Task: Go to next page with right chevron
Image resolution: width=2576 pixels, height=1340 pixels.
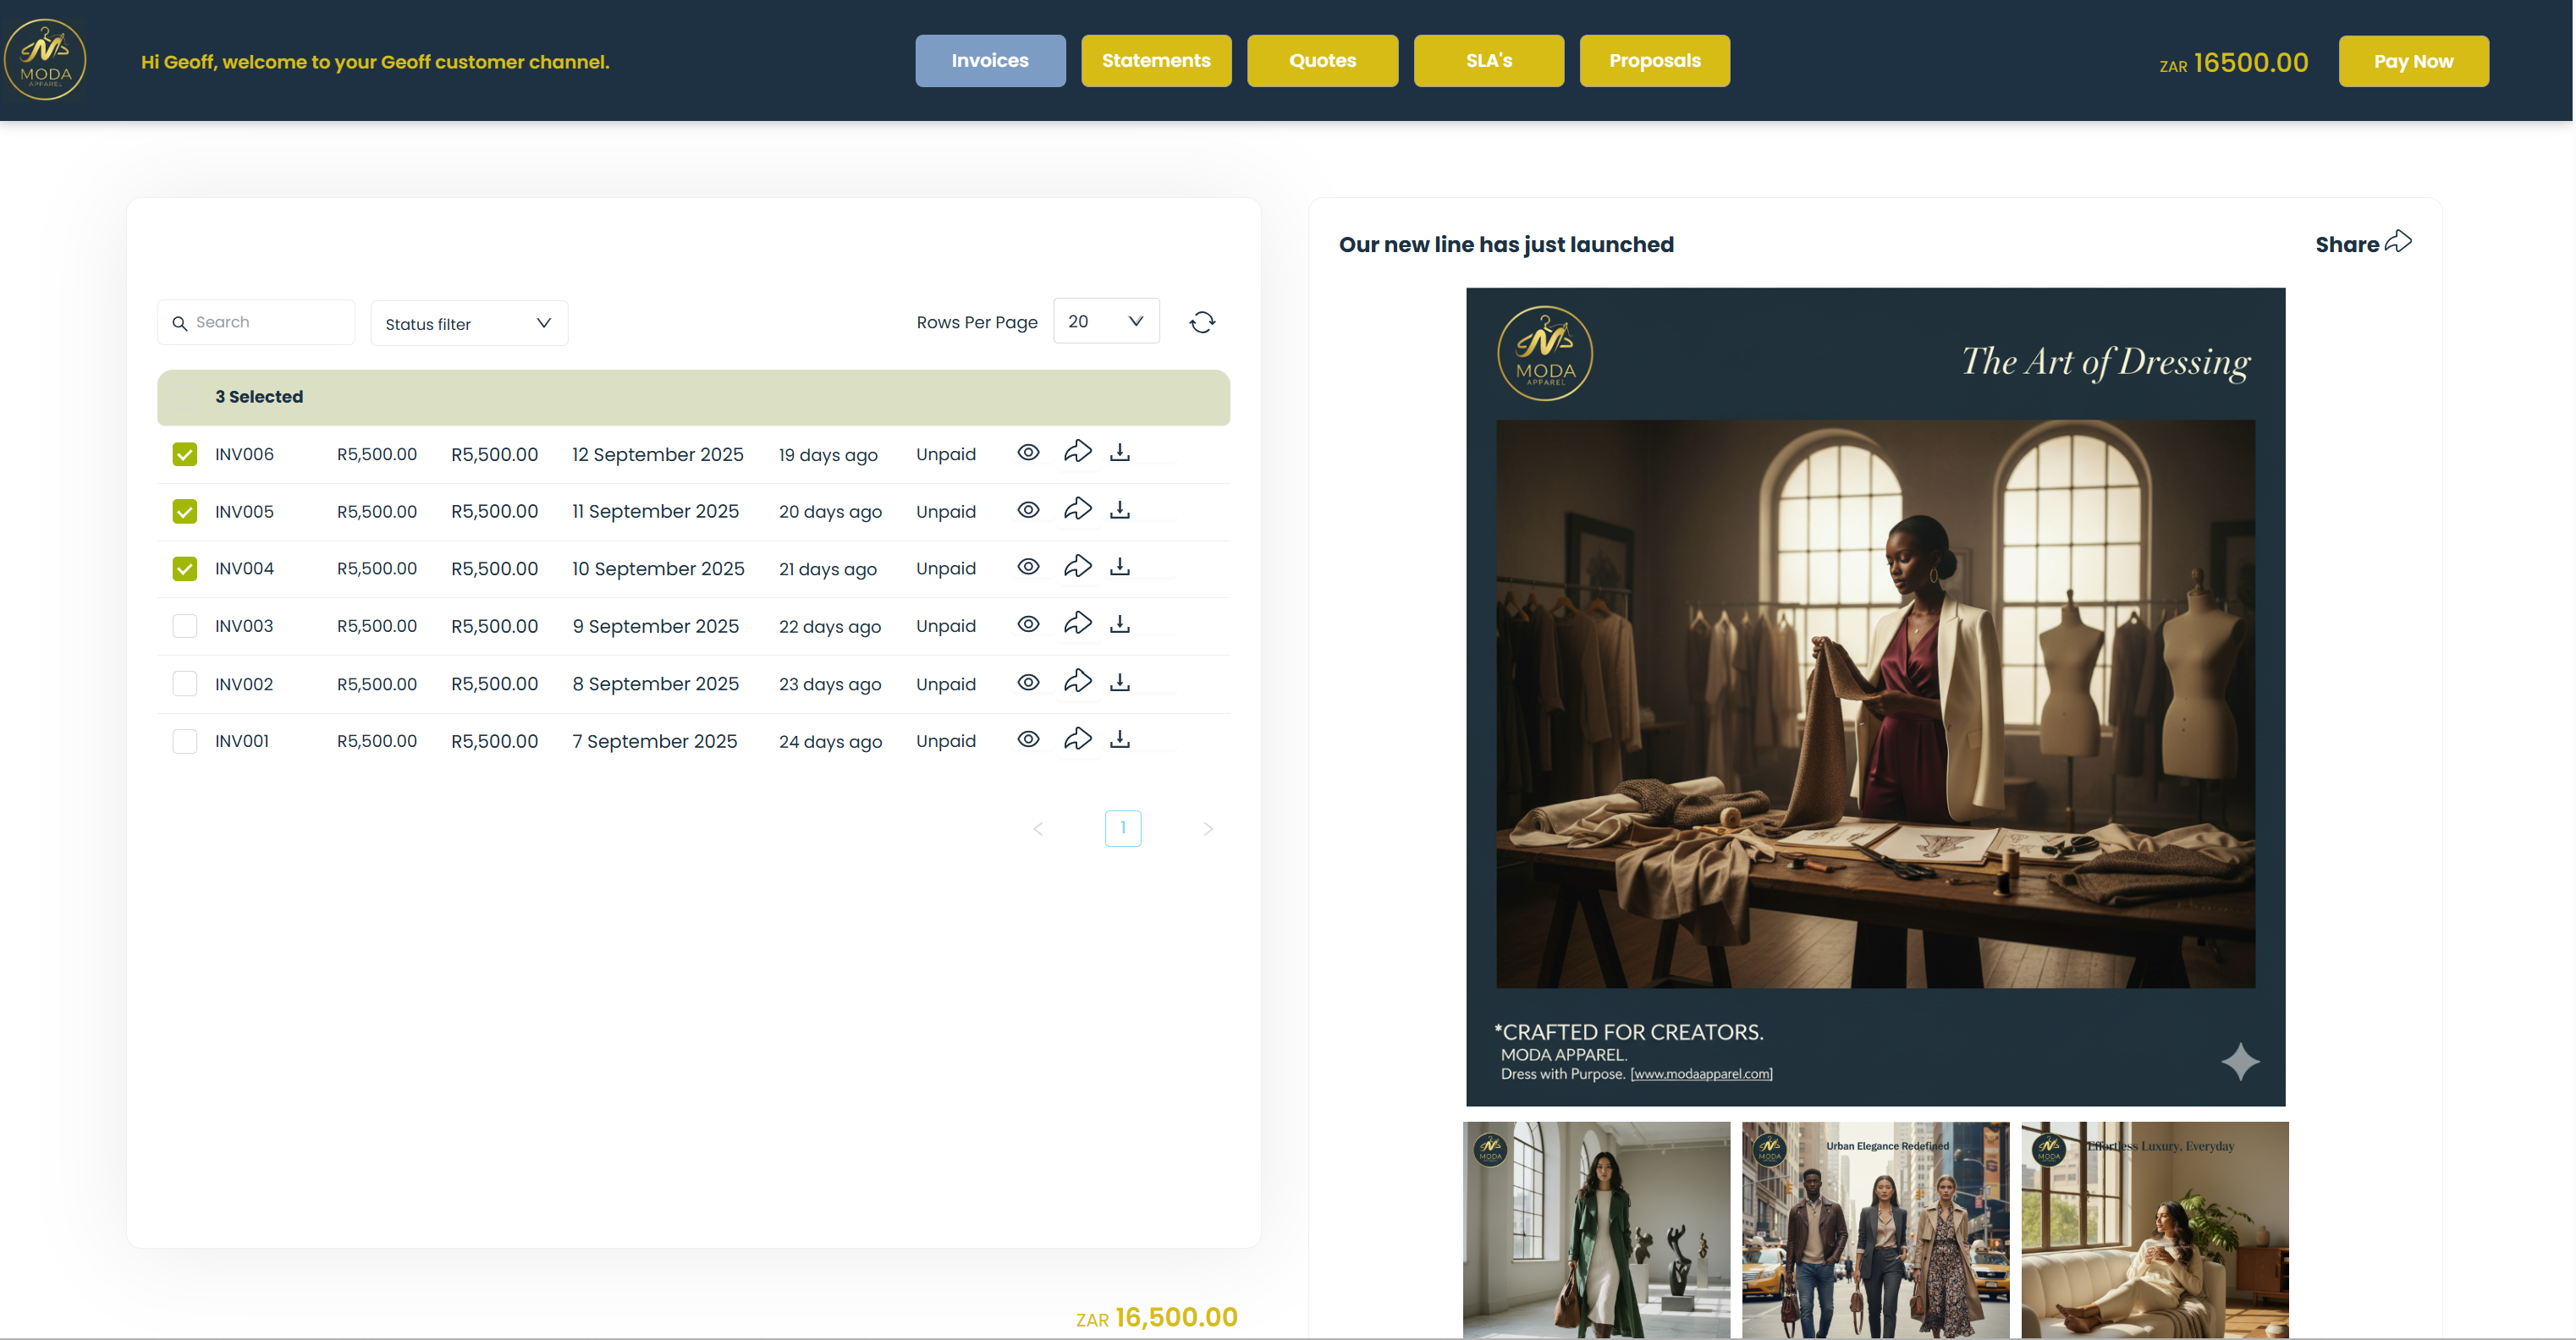Action: [1208, 829]
